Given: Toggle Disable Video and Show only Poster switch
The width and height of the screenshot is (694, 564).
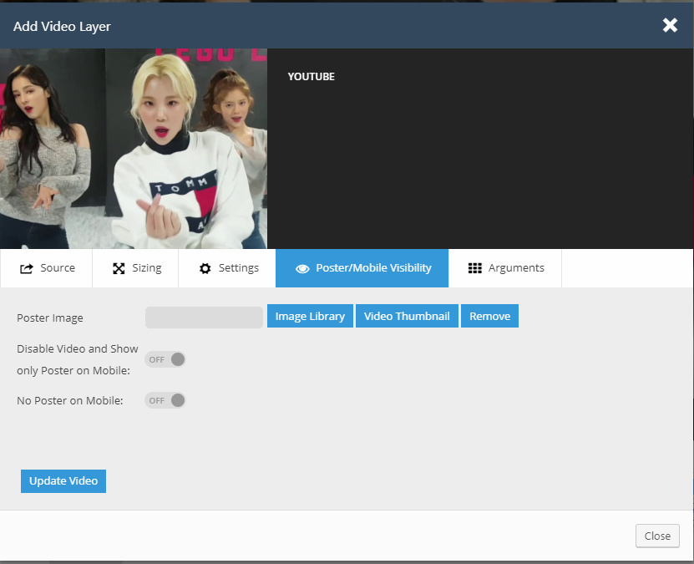Looking at the screenshot, I should click(x=165, y=359).
